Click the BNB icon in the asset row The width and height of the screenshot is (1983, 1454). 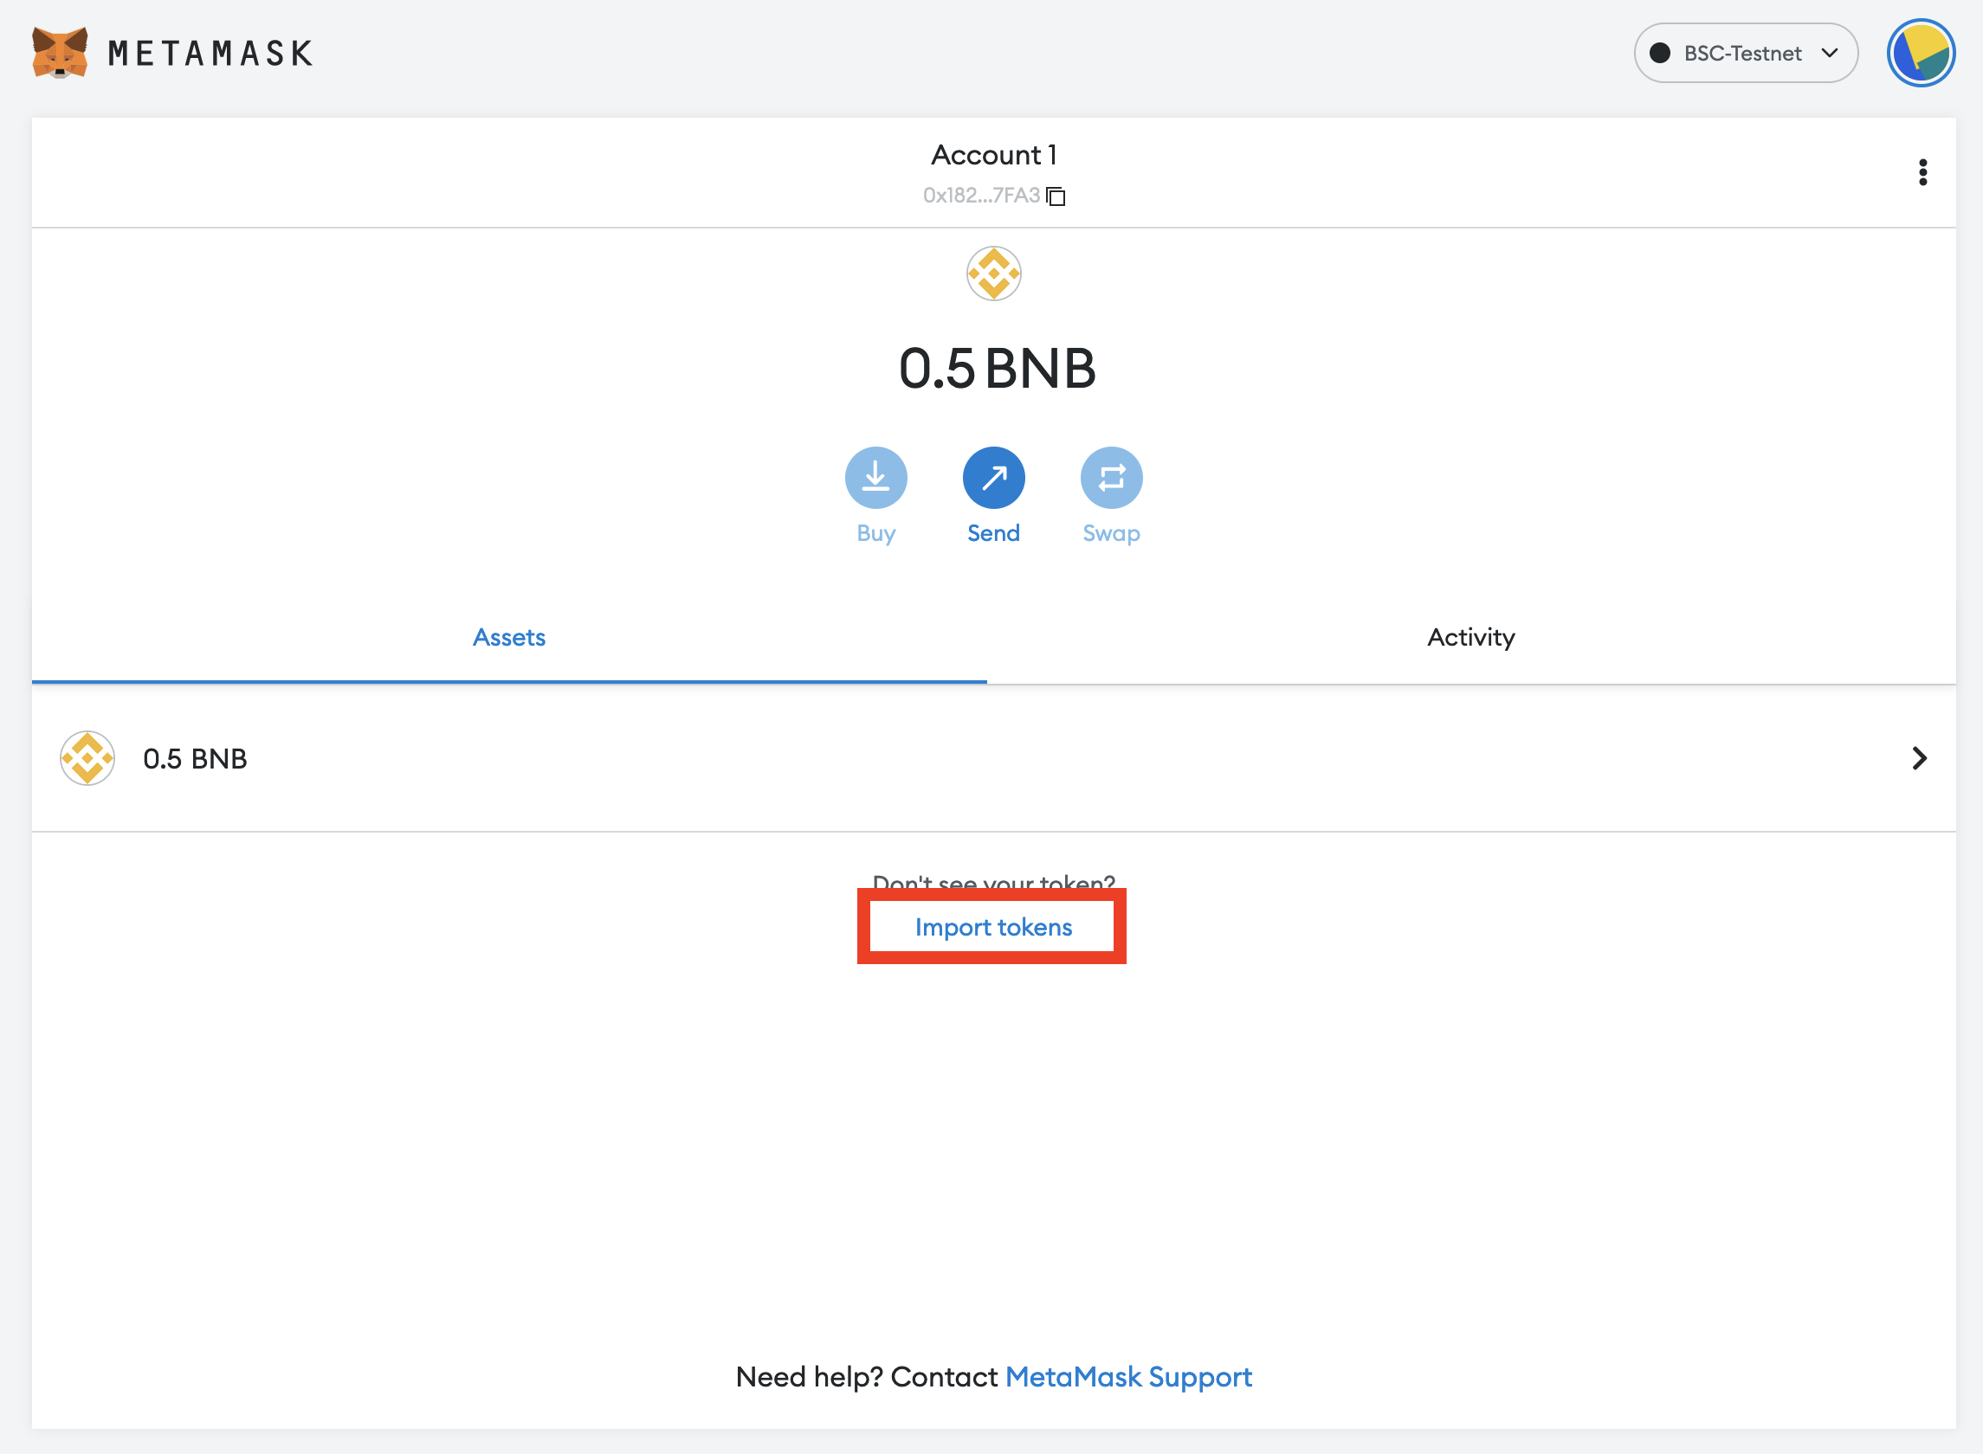click(87, 758)
